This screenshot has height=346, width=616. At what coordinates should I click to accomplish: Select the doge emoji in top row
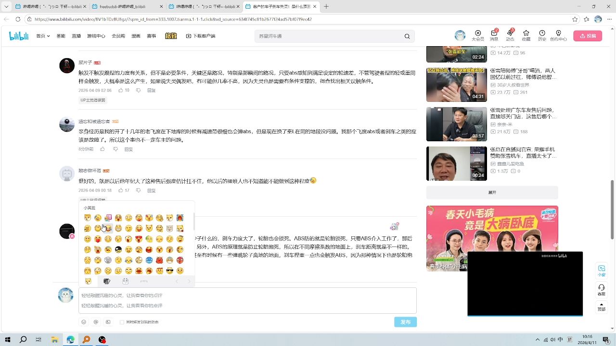169,218
